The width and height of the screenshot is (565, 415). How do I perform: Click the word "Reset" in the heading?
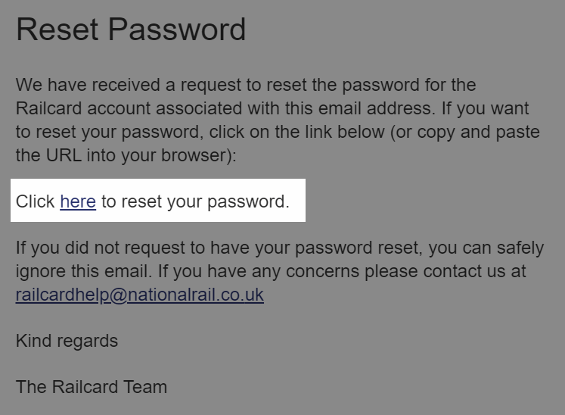click(x=57, y=30)
